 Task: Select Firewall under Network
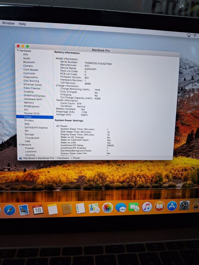click(30, 148)
